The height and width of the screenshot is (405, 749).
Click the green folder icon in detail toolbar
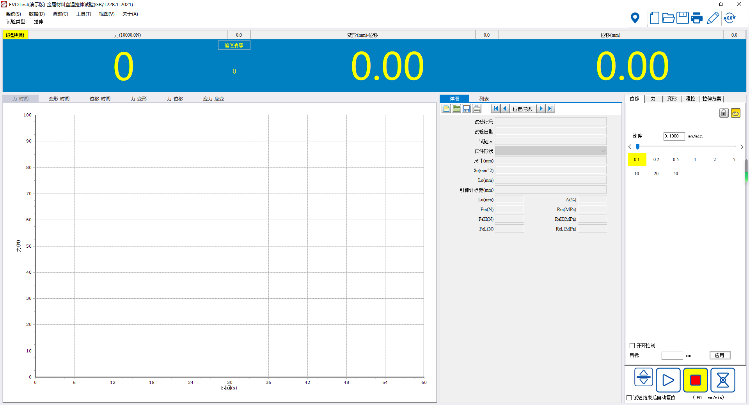[x=456, y=109]
